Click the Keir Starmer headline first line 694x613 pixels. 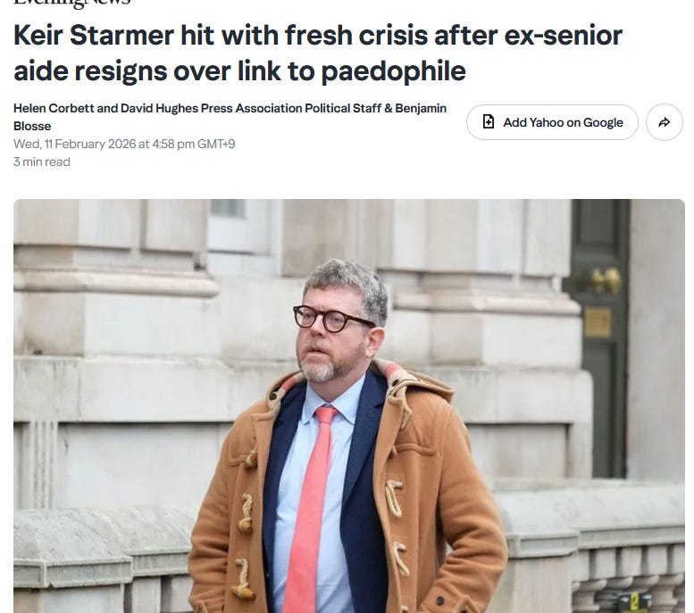point(318,35)
